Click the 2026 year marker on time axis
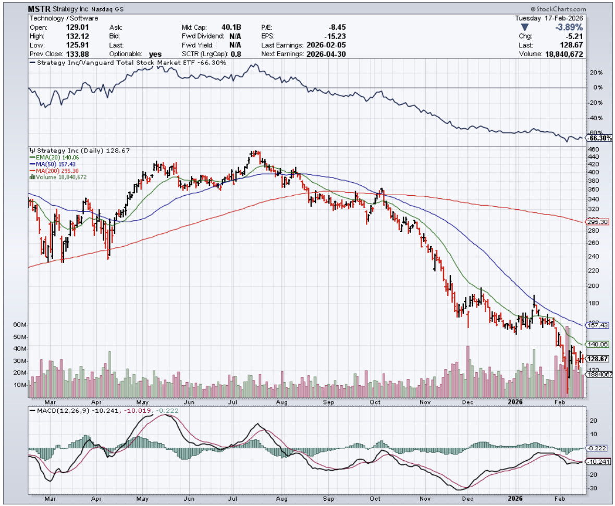The height and width of the screenshot is (506, 615). point(515,402)
